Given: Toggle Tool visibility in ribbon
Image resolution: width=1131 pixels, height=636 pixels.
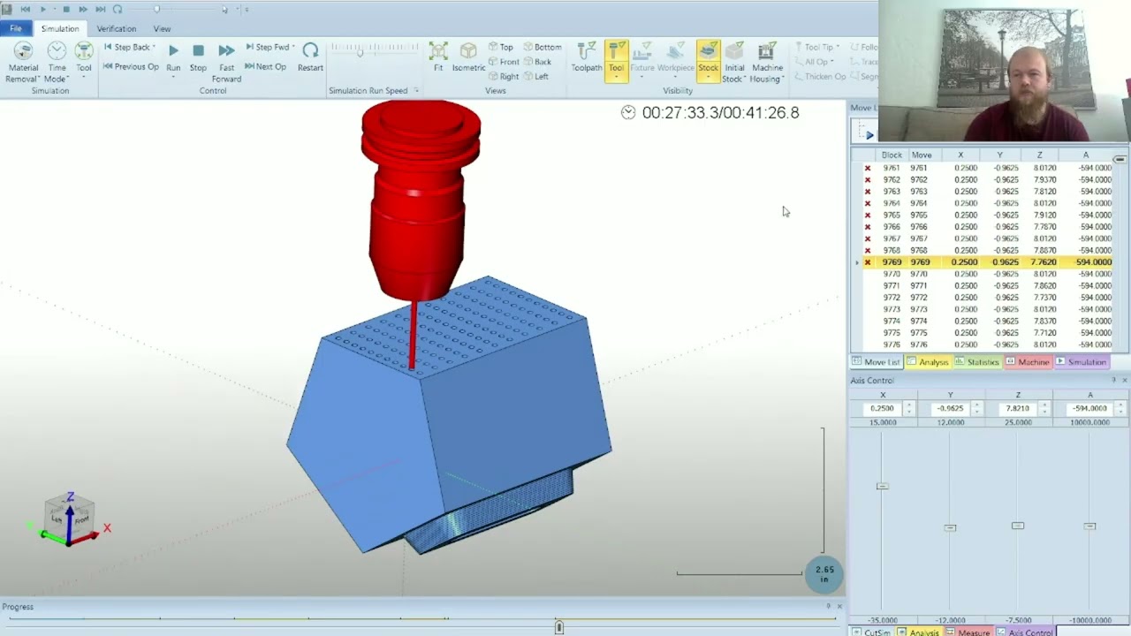Looking at the screenshot, I should click(617, 56).
